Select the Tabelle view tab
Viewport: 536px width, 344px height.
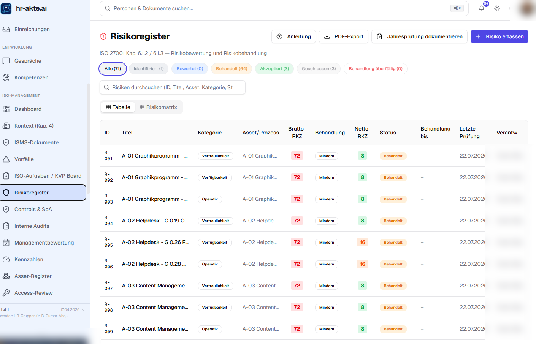click(x=118, y=107)
